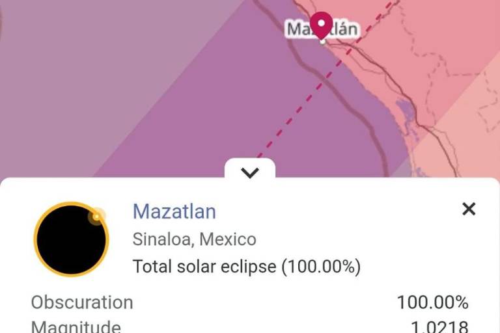The image size is (500, 333).
Task: Click the black moon disk in the eclipse image
Action: [68, 241]
